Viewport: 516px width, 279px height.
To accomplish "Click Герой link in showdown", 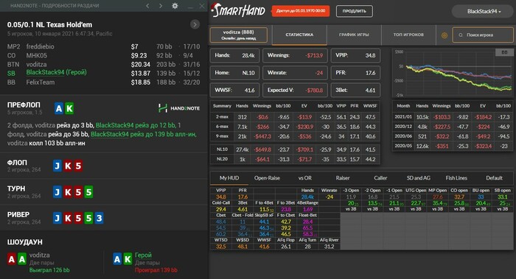I will point(143,255).
